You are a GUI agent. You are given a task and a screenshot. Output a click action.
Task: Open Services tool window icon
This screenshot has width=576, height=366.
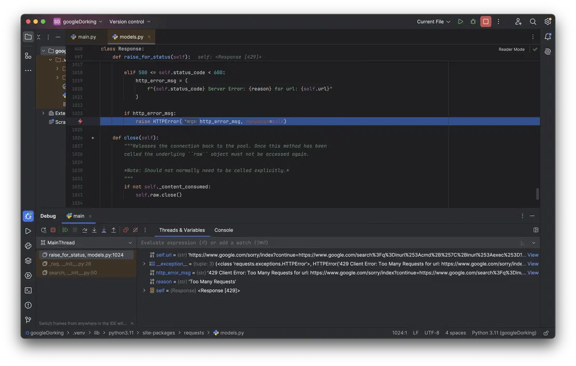tap(28, 276)
